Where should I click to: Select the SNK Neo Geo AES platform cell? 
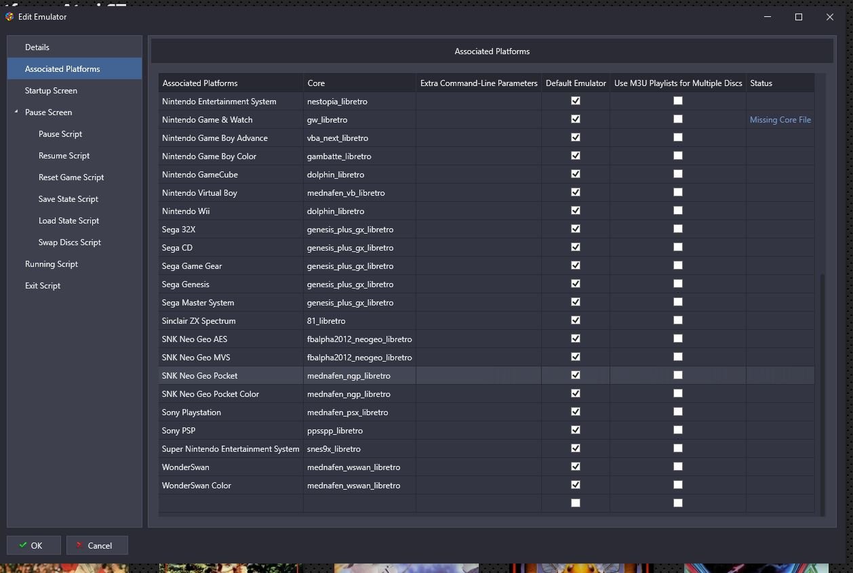231,339
